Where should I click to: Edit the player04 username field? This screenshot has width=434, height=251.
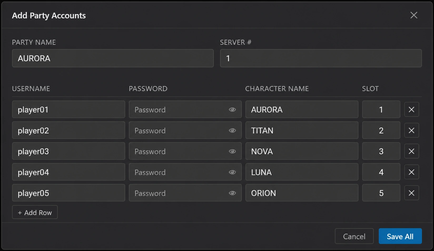(68, 172)
